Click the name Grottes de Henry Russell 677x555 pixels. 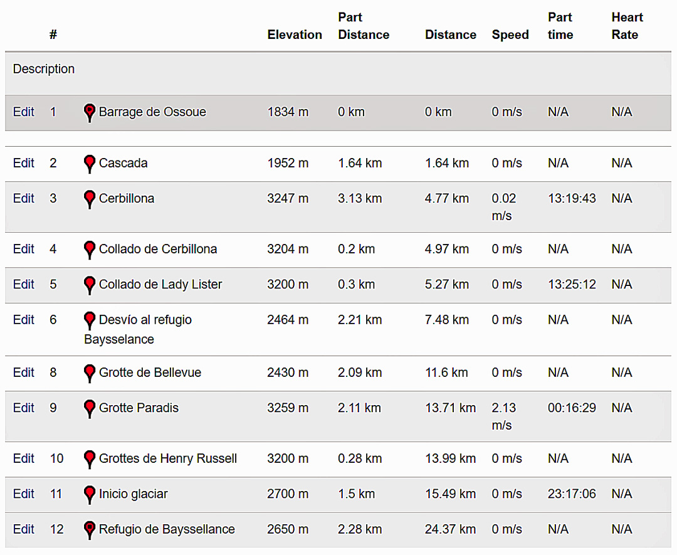pos(168,458)
